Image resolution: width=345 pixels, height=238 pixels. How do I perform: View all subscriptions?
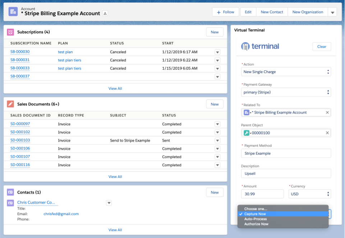click(115, 89)
